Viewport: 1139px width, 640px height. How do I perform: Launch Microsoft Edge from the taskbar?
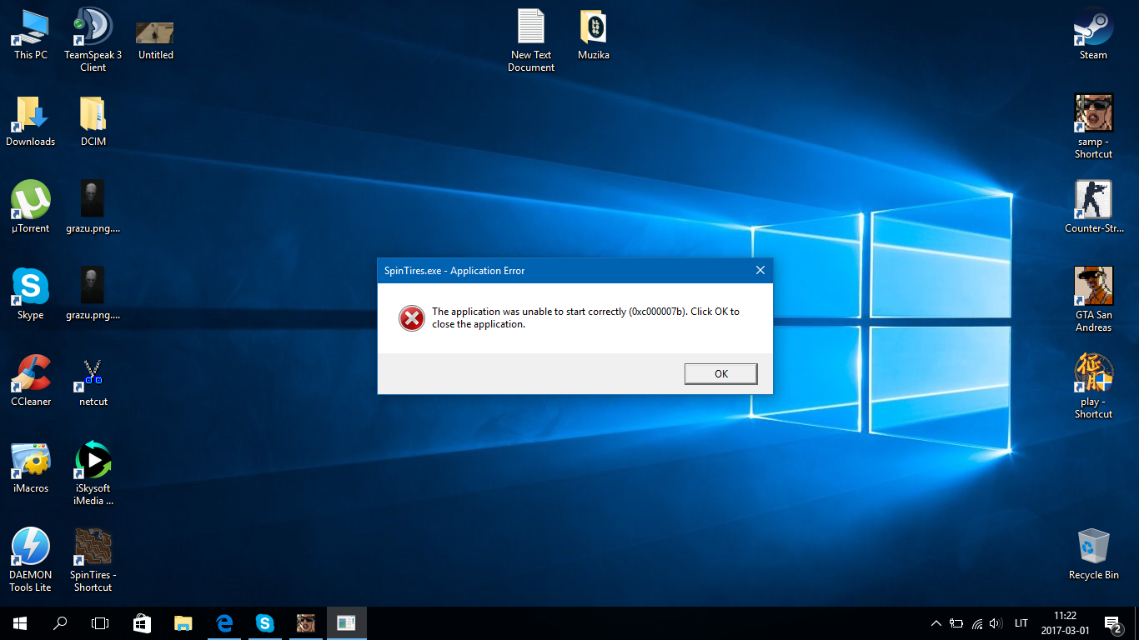pos(223,622)
